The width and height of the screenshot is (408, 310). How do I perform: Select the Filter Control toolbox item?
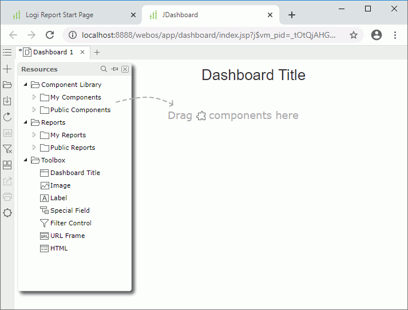coord(70,223)
